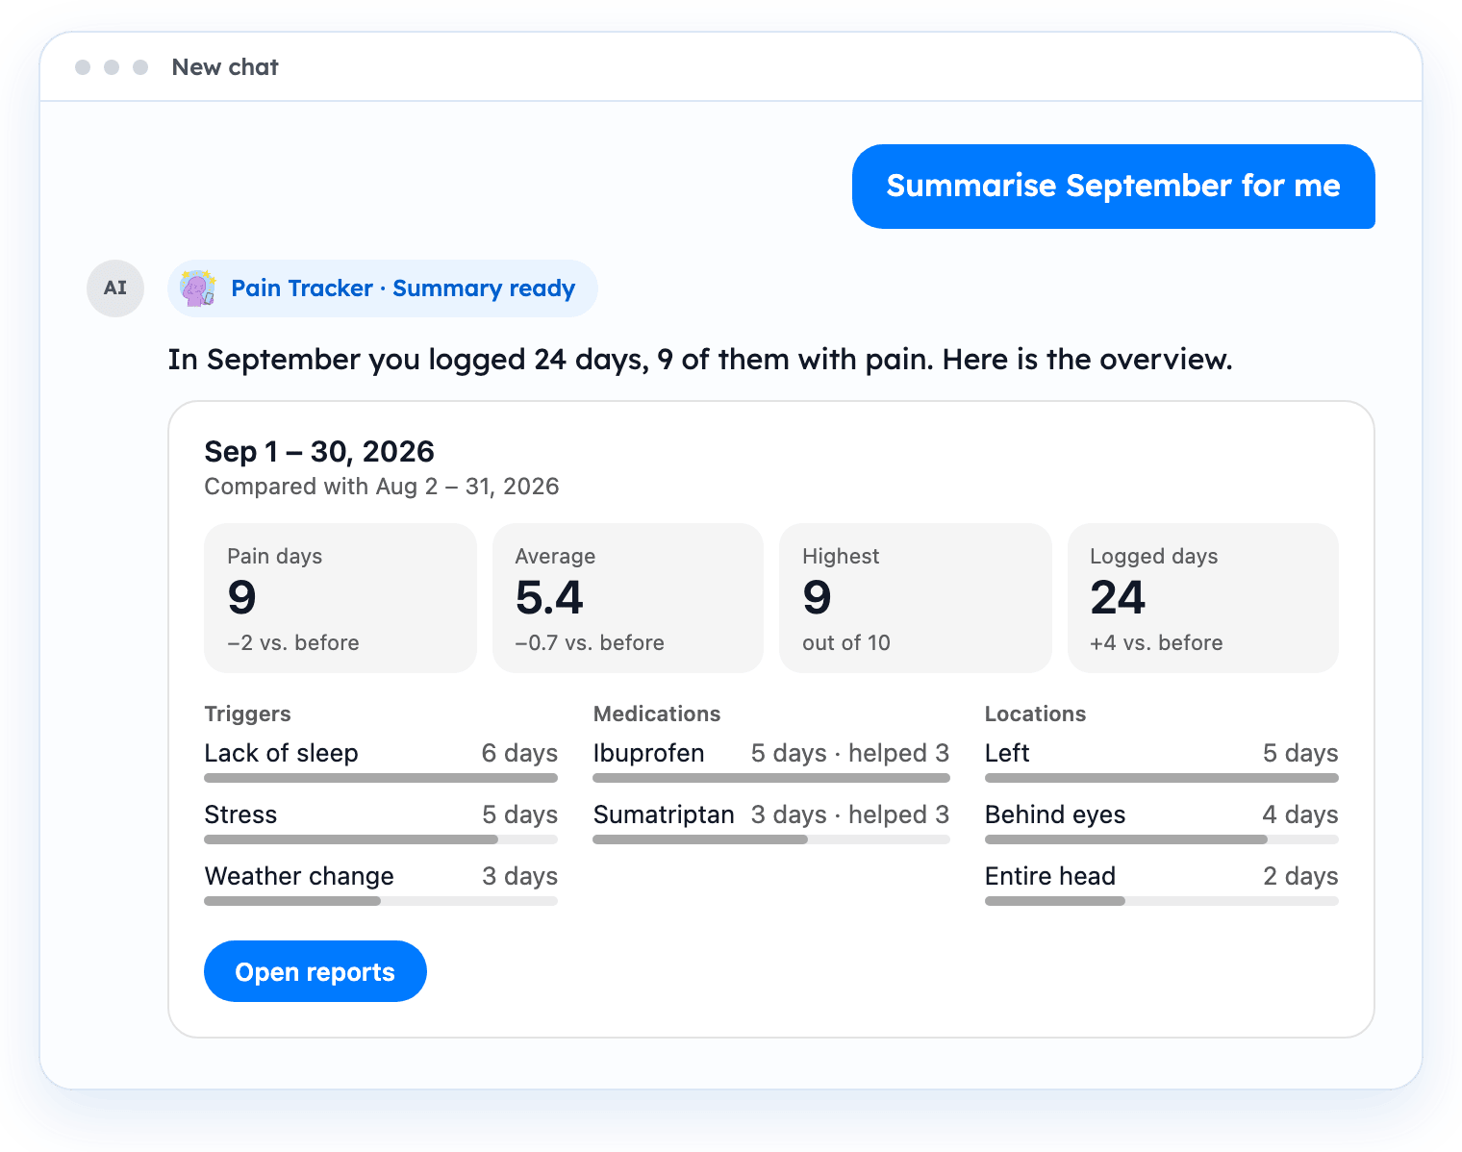Click the Stress trigger progress bar

coord(381,839)
